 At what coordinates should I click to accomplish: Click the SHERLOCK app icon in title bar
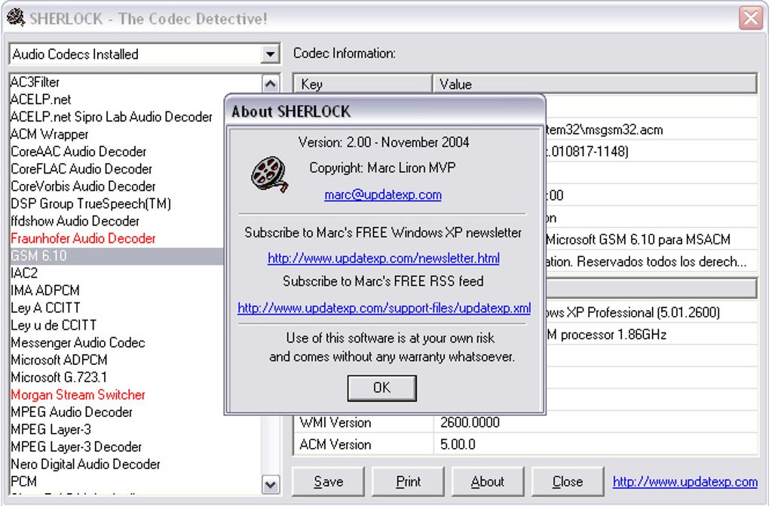(x=16, y=18)
